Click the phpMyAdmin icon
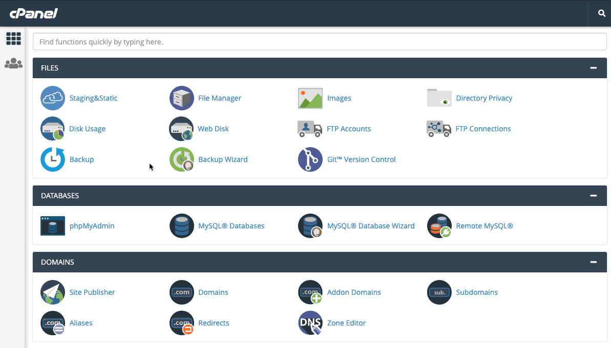 [x=53, y=226]
